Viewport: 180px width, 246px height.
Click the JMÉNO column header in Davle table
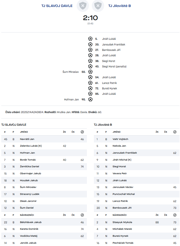coord(24,132)
